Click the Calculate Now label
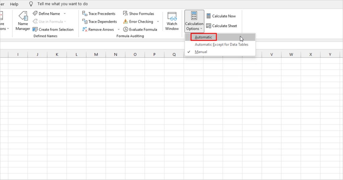343x180 pixels. click(224, 16)
